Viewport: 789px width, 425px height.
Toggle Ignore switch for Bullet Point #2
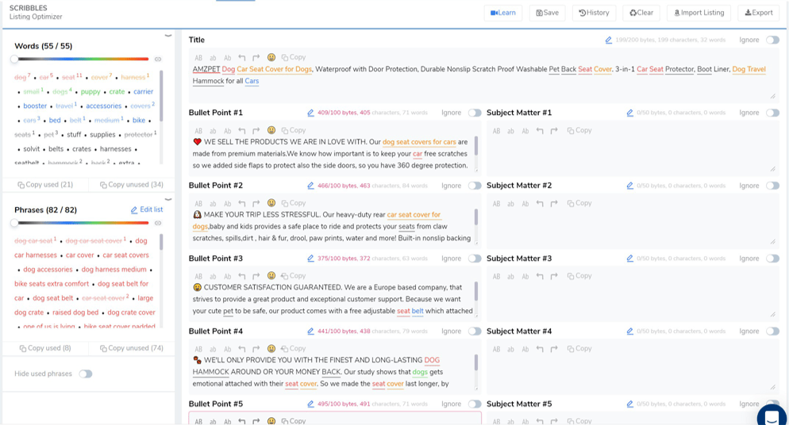(475, 186)
